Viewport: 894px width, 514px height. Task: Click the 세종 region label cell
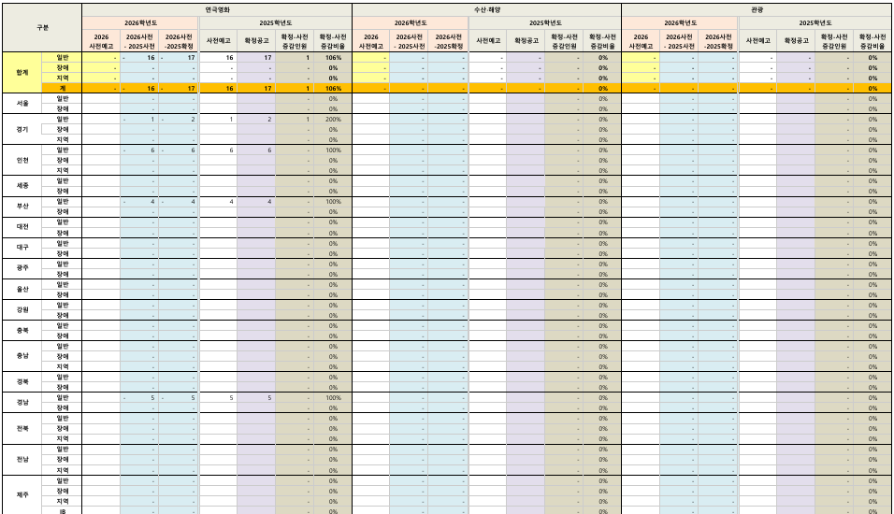[x=22, y=186]
